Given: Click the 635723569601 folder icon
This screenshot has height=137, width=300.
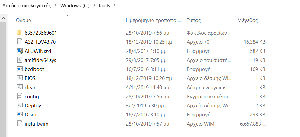Looking at the screenshot, I should click(x=19, y=33).
